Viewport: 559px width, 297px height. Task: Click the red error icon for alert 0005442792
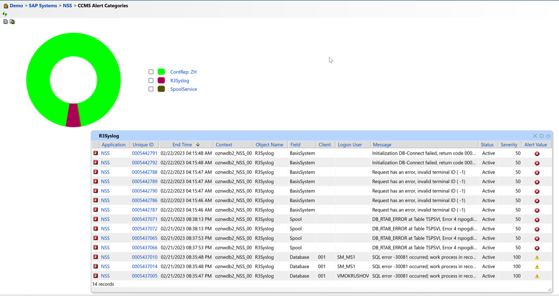(537, 162)
